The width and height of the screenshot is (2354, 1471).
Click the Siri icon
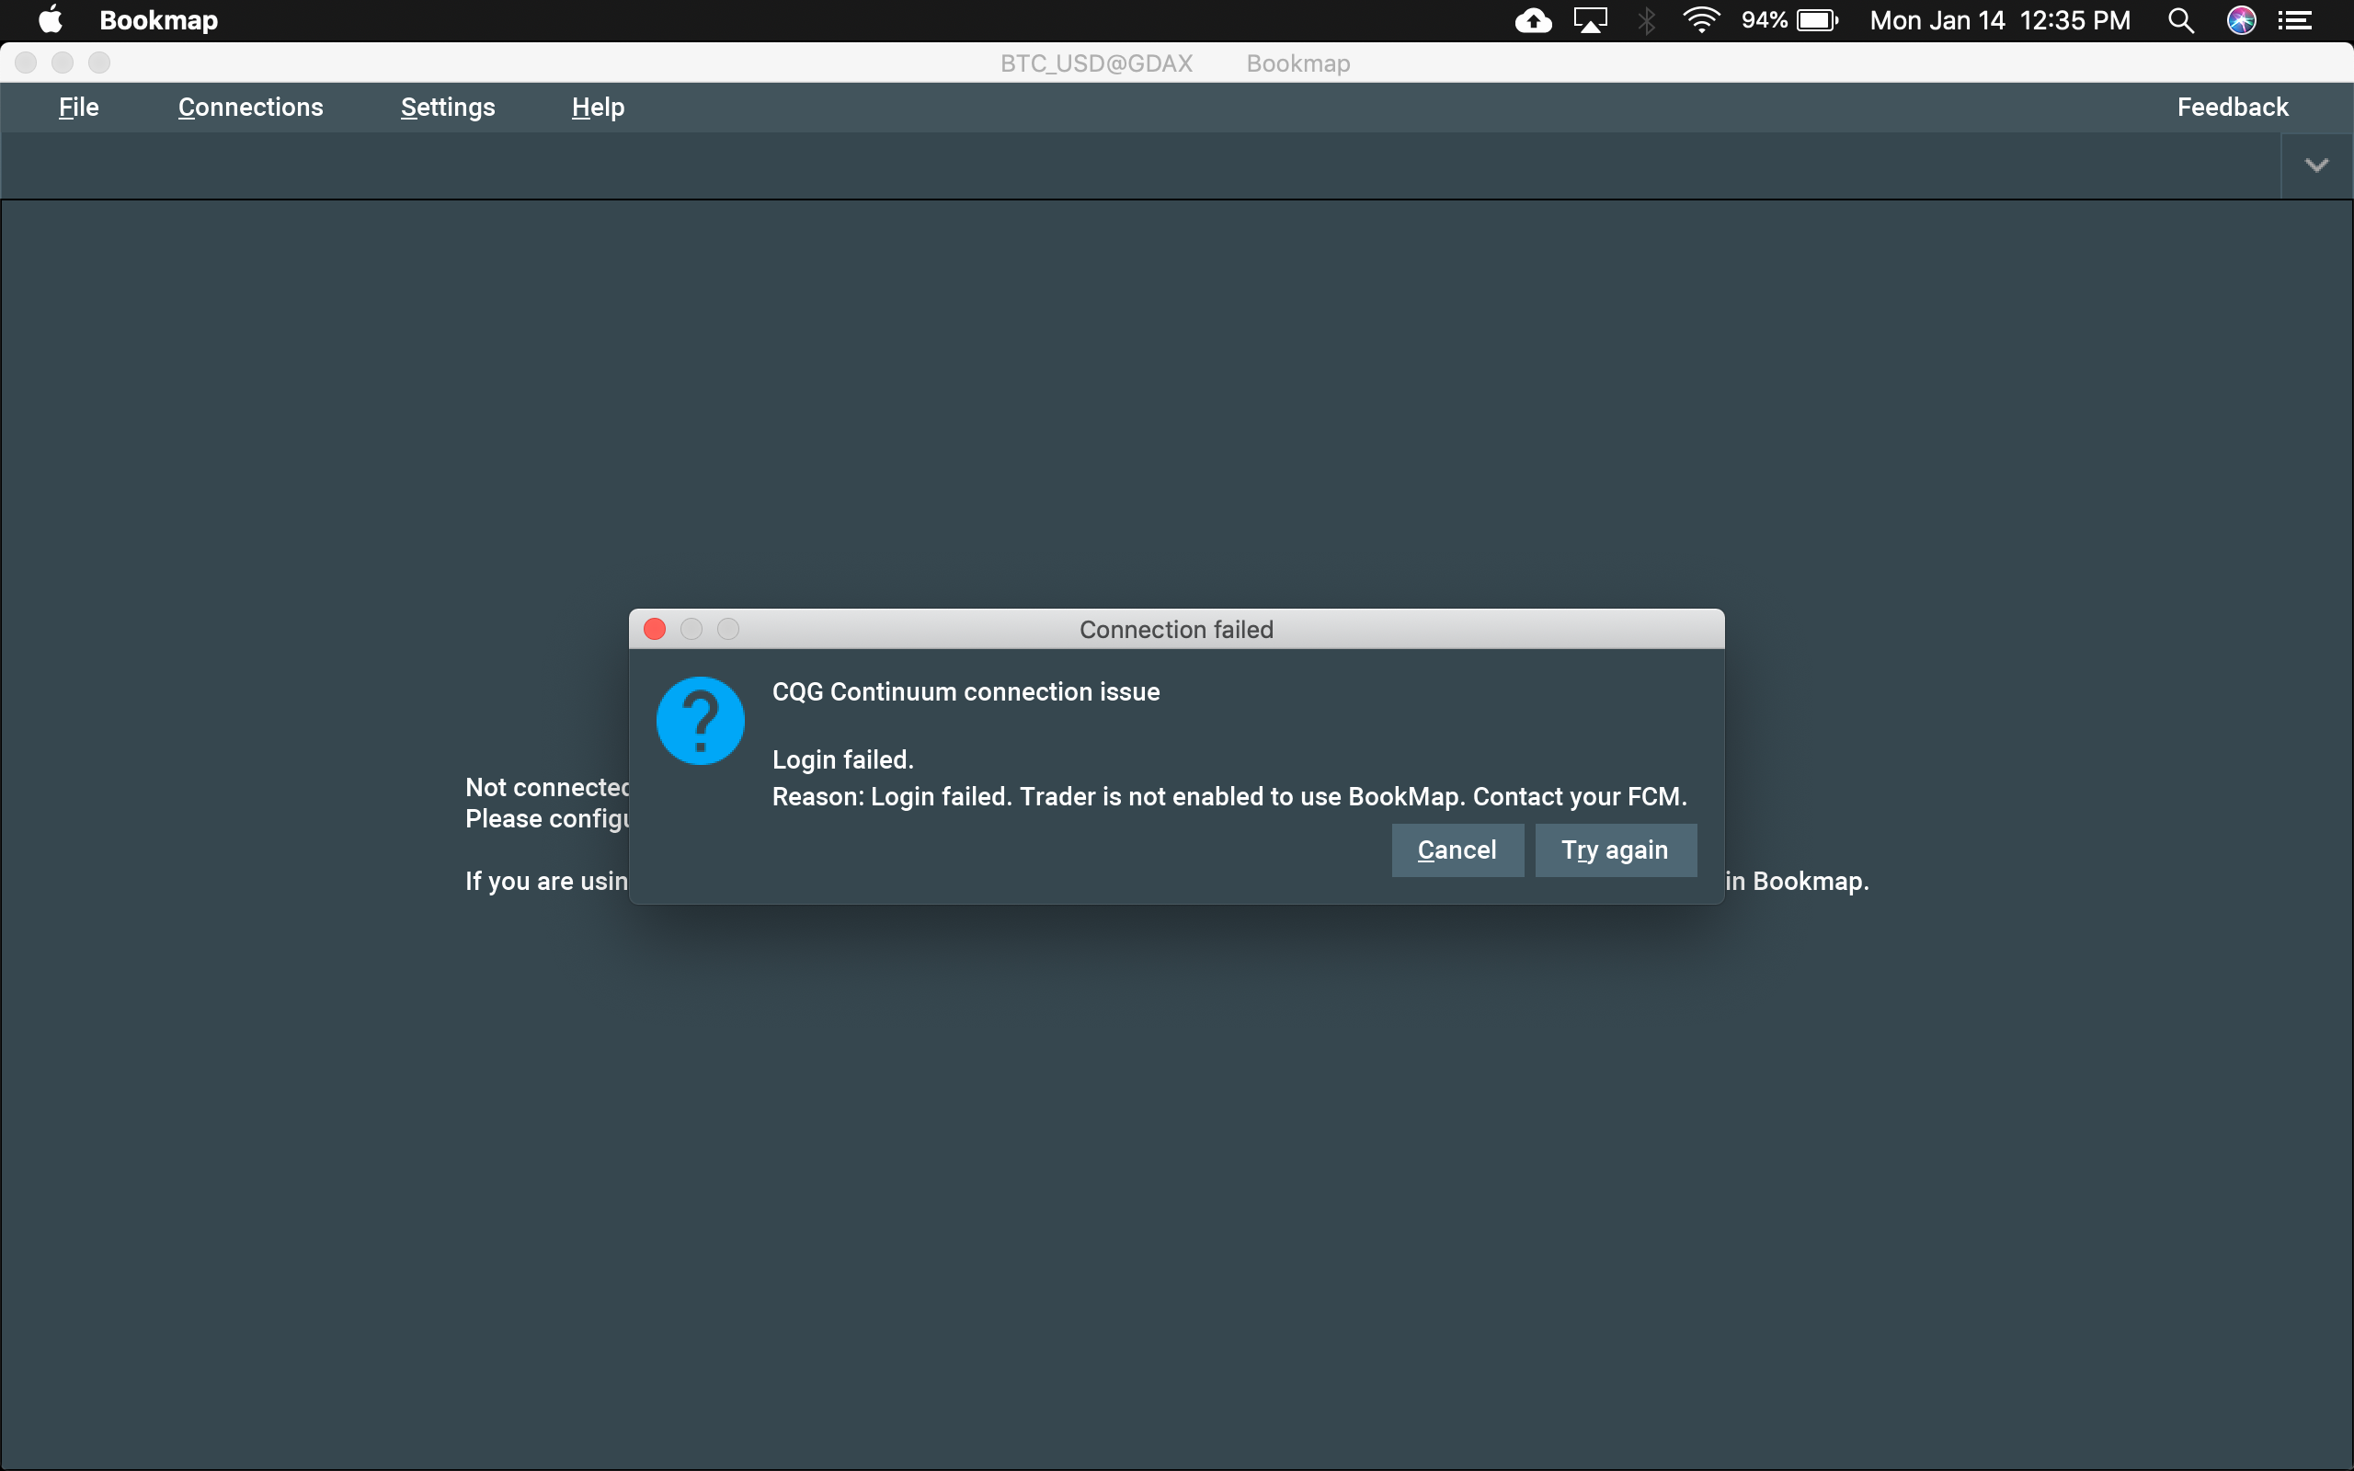click(x=2241, y=20)
